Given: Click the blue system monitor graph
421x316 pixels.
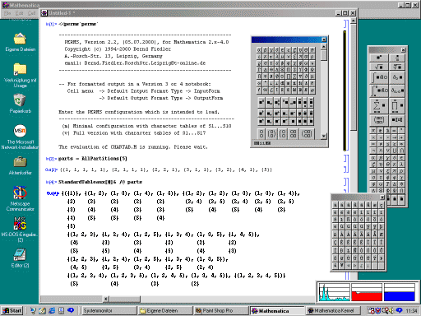Looking at the screenshot, I should tap(400, 292).
